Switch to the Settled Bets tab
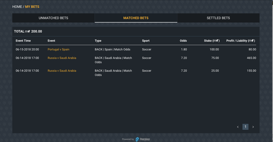273x142 pixels. tap(218, 18)
